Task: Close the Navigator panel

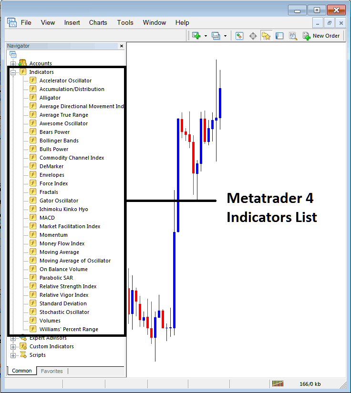Action: click(x=122, y=46)
